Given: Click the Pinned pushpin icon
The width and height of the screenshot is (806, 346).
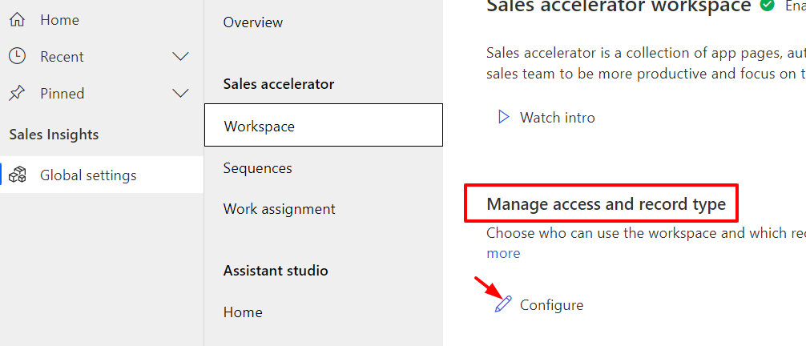Looking at the screenshot, I should pos(17,94).
